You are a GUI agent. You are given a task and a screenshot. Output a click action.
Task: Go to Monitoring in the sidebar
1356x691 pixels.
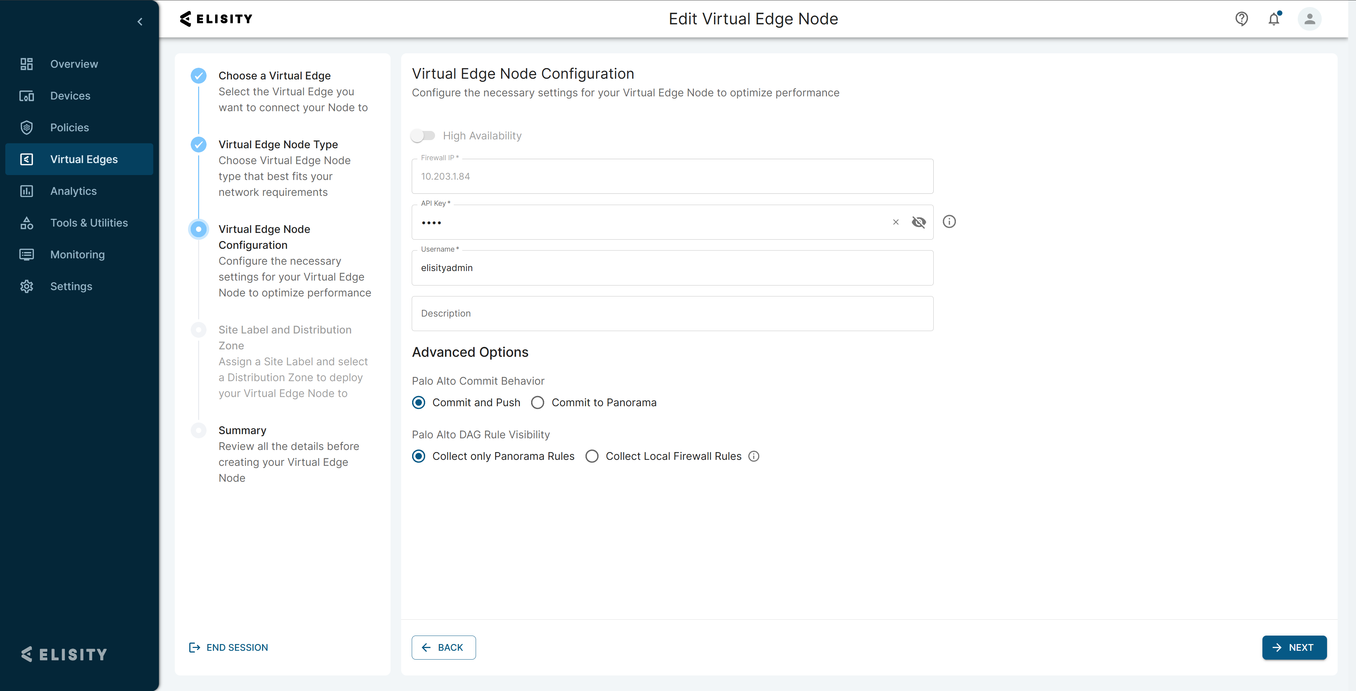79,254
